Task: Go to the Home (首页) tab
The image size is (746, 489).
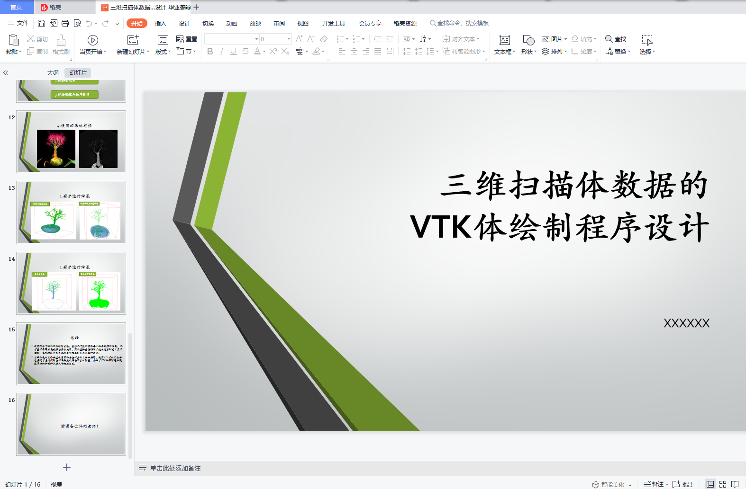Action: tap(17, 7)
